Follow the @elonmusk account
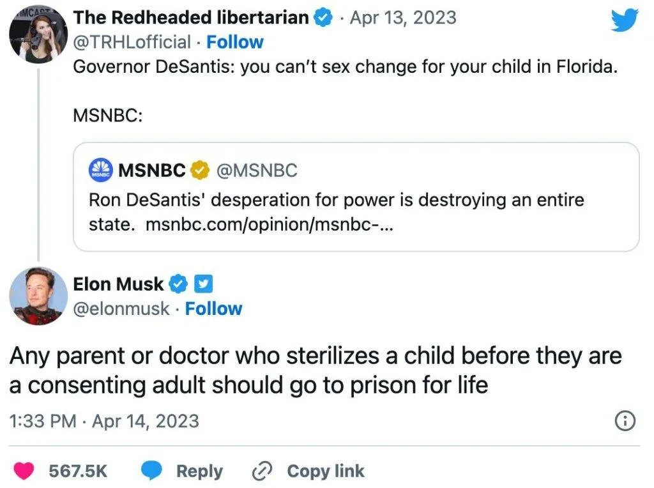The width and height of the screenshot is (654, 488). coord(213,309)
